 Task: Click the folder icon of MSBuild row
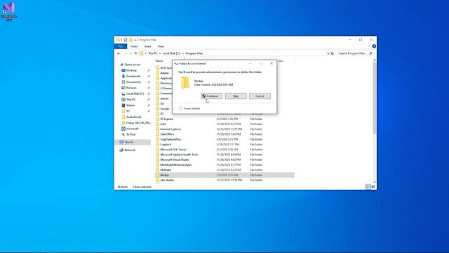pos(157,170)
